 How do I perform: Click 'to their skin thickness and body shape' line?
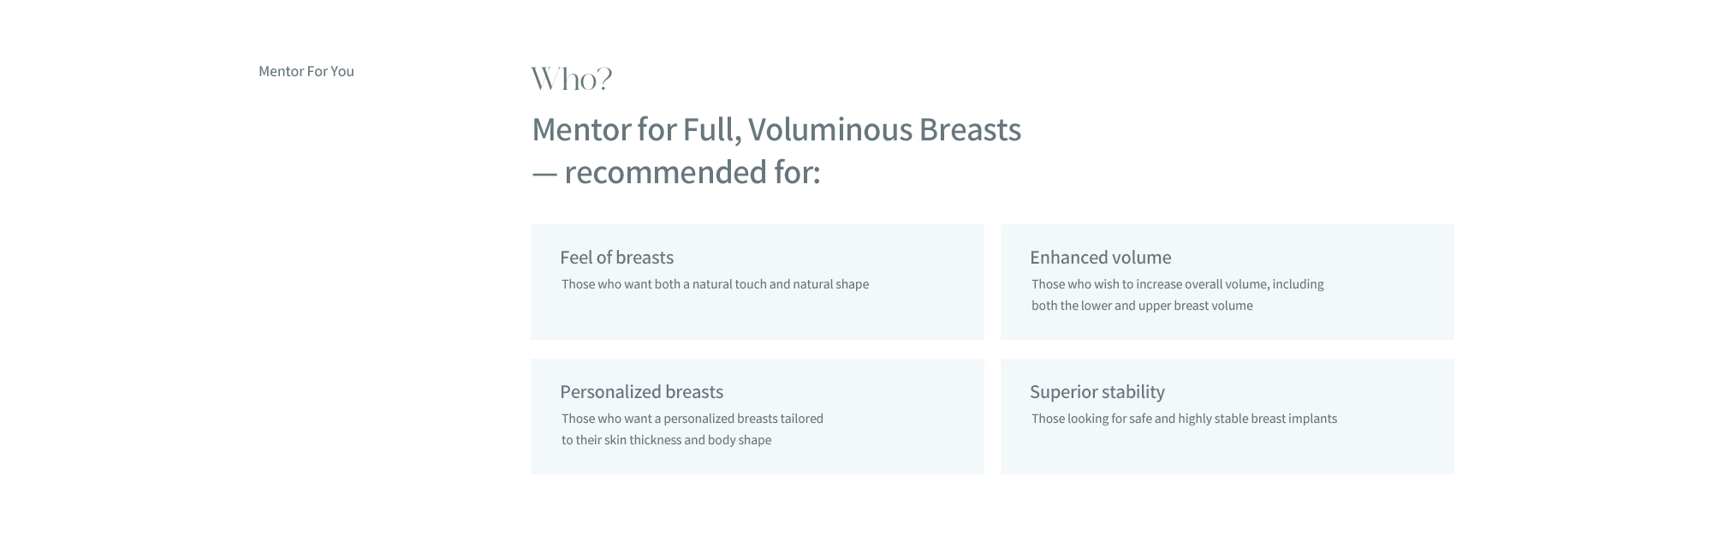click(666, 440)
